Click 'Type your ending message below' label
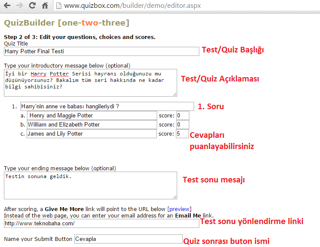The image size is (320, 247). (x=60, y=169)
